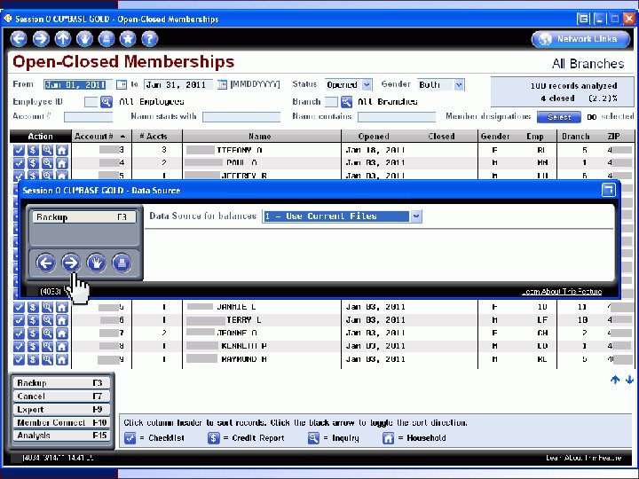Expand the Status dropdown showing Opened

(x=367, y=85)
